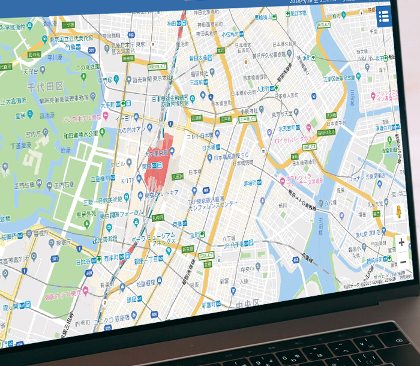Click the 宝町 station icon

[x=202, y=234]
